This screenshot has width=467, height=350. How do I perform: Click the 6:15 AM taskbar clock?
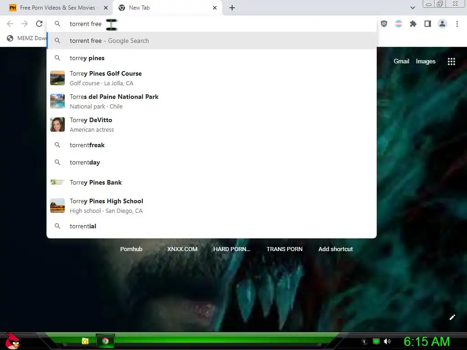pos(426,341)
